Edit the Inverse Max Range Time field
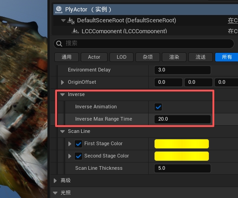238x198 pixels. 182,119
